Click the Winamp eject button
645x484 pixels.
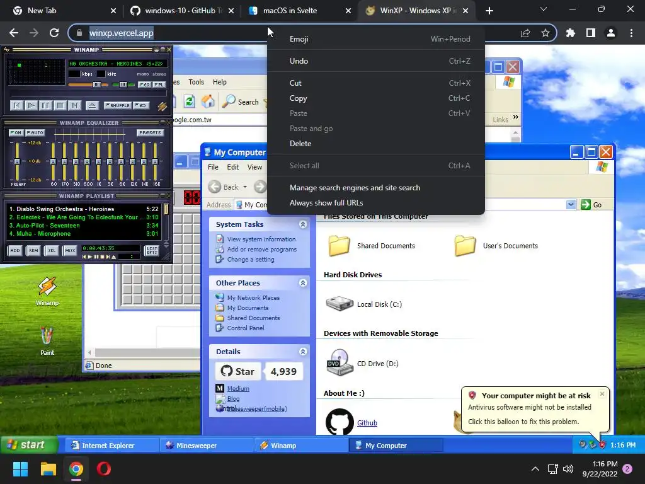(92, 106)
